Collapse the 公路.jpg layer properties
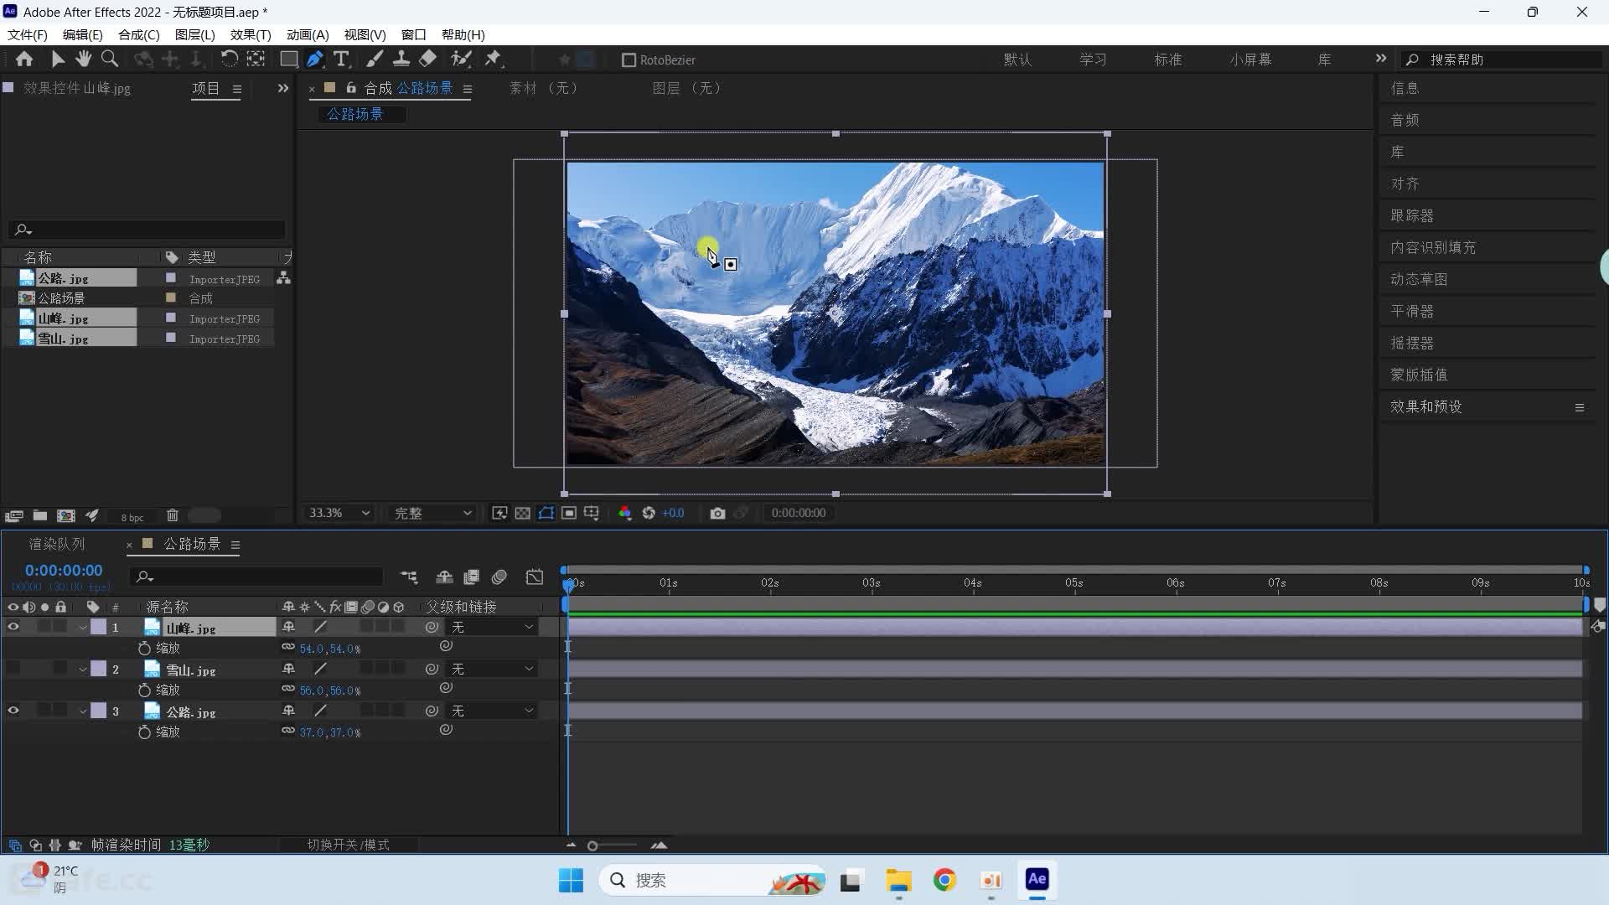The width and height of the screenshot is (1609, 905). pyautogui.click(x=83, y=711)
